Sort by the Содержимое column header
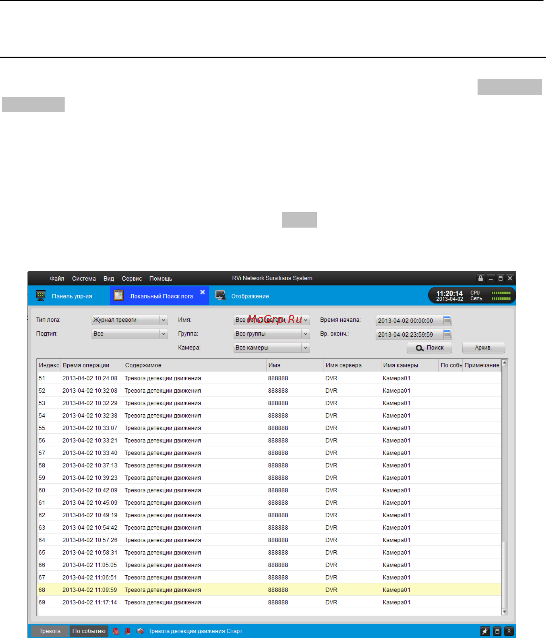 tap(195, 365)
